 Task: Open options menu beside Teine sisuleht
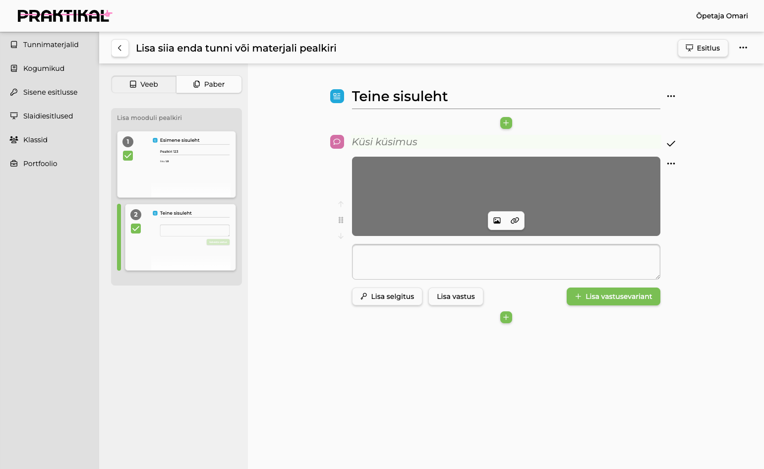click(x=671, y=96)
